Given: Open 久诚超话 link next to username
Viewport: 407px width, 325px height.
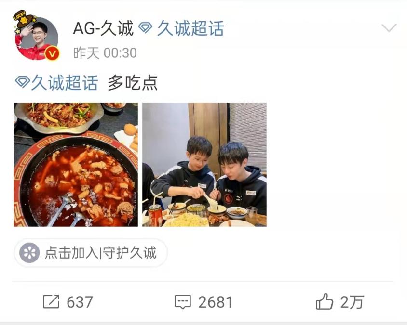Looking at the screenshot, I should pyautogui.click(x=190, y=28).
